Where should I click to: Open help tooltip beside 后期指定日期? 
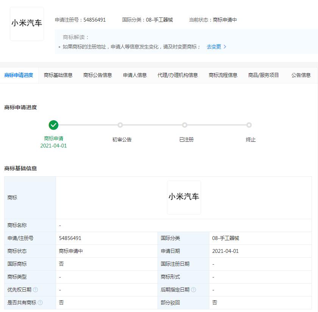[194, 289]
